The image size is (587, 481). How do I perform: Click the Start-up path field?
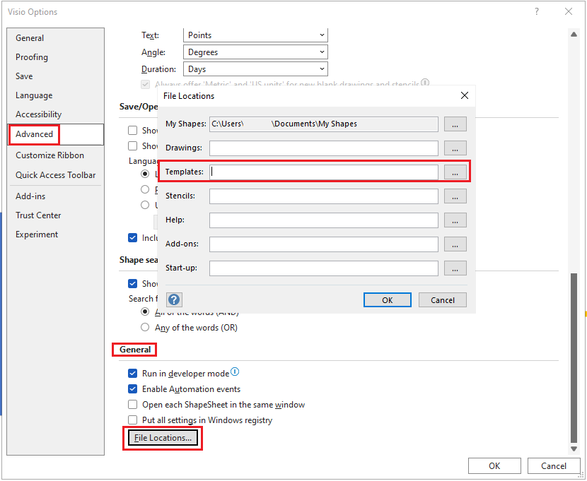click(x=324, y=268)
